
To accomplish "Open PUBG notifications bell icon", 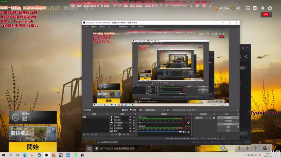I will 262,8.
